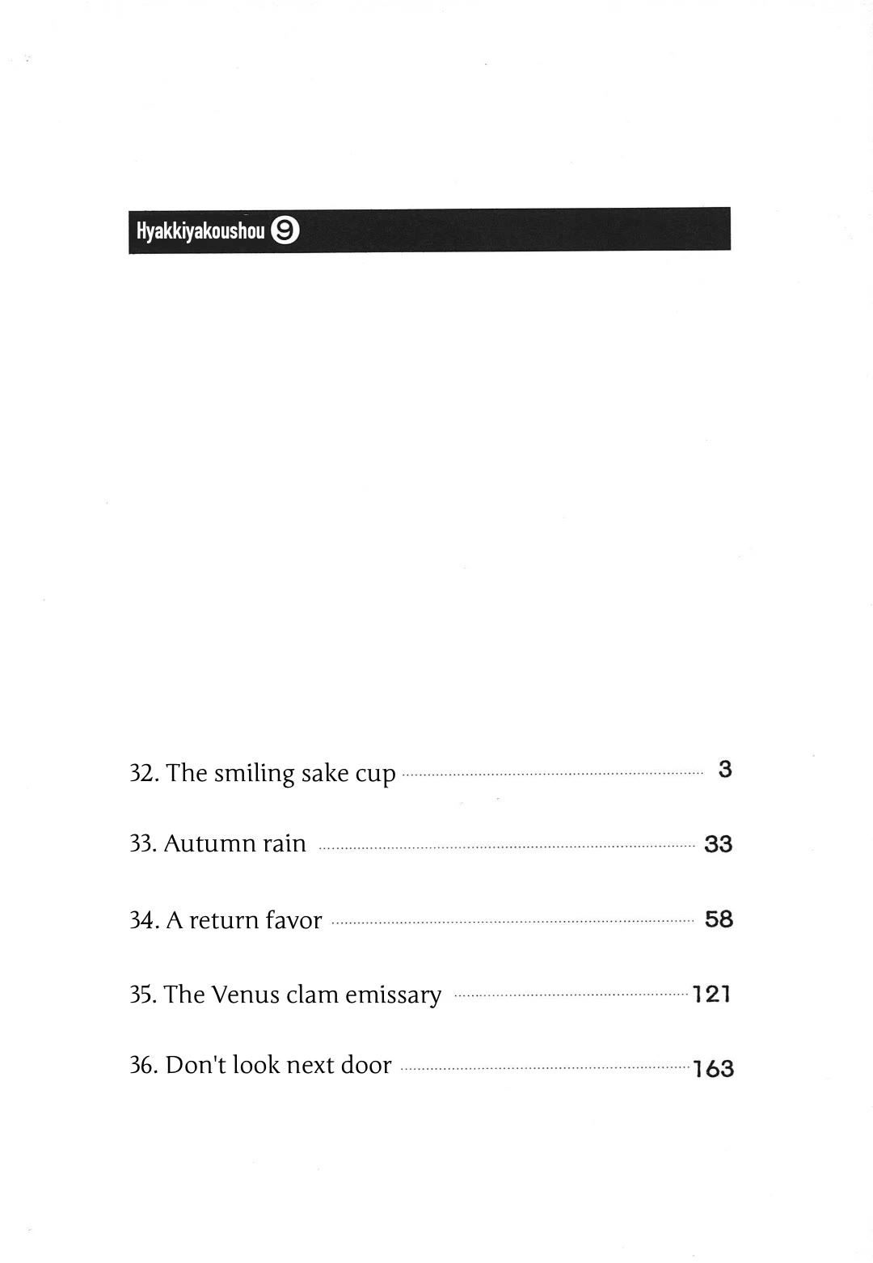
Task: Open chapter 32 The smiling sake cup
Action: (x=263, y=773)
